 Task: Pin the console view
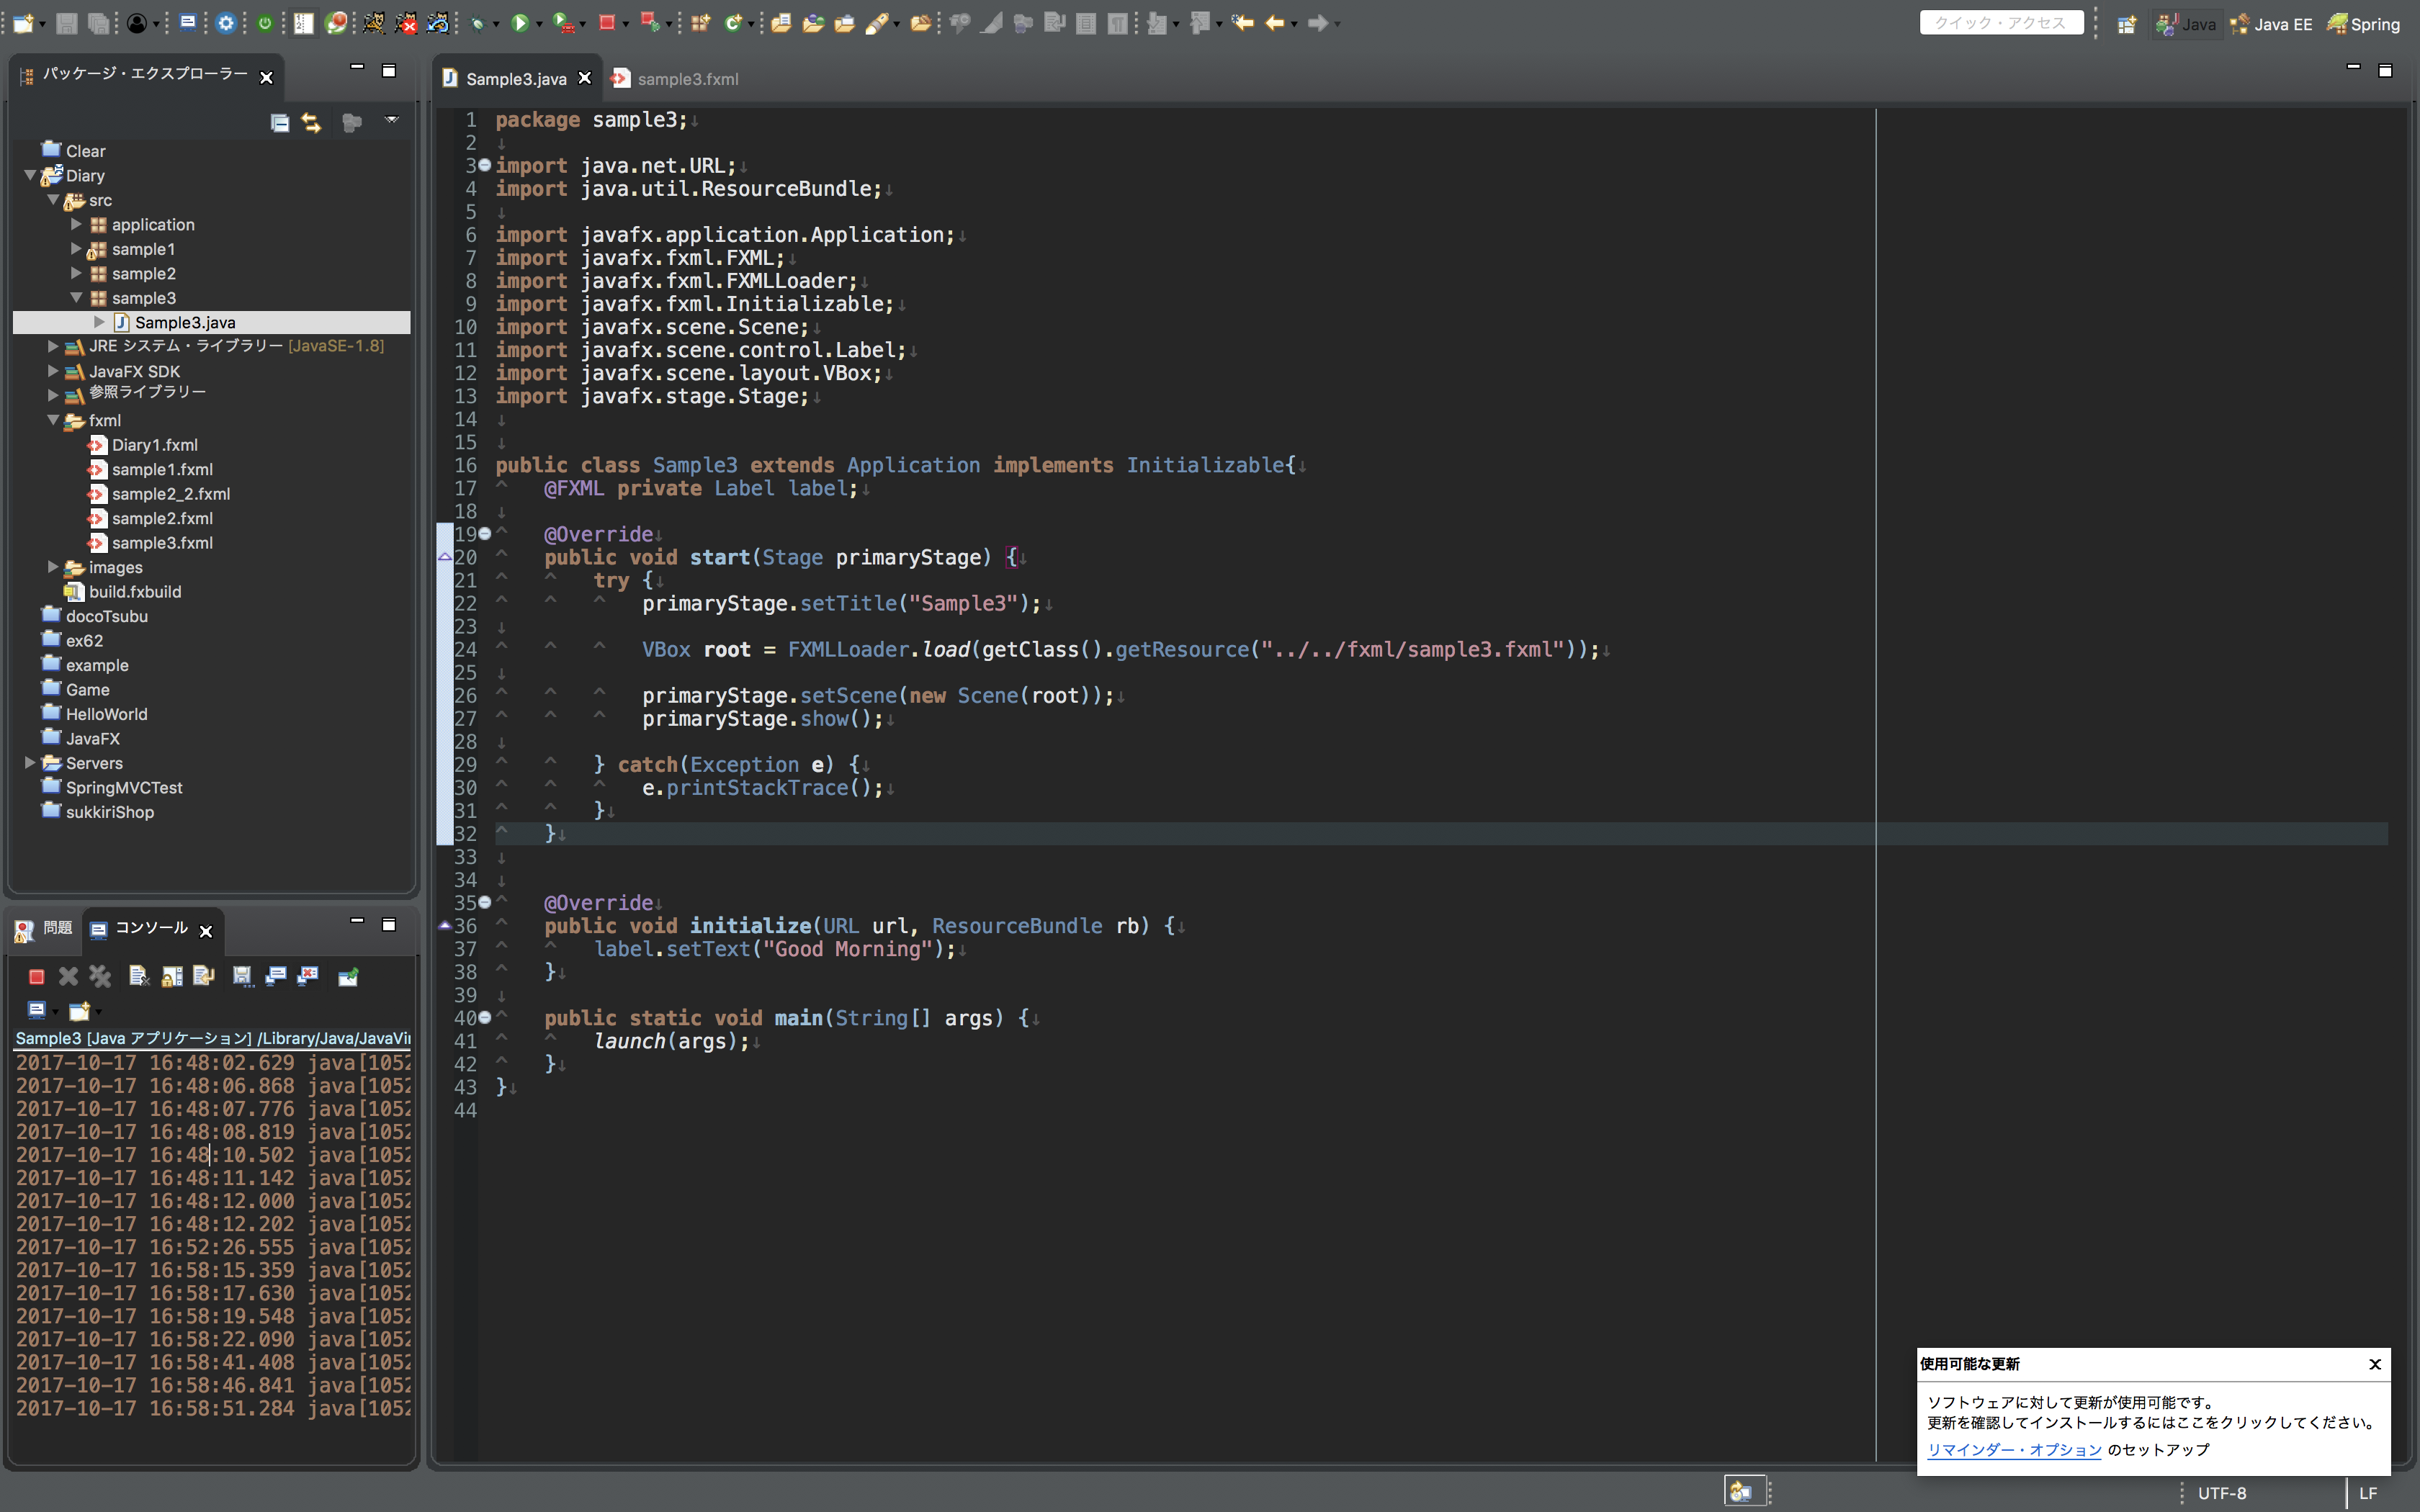348,976
